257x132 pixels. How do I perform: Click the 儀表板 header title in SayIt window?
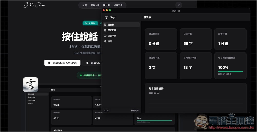(x=147, y=17)
